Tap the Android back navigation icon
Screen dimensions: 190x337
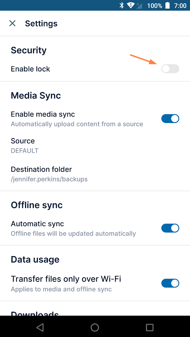pos(40,327)
